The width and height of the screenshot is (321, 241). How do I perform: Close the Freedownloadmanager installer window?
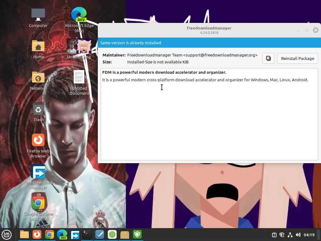point(315,30)
